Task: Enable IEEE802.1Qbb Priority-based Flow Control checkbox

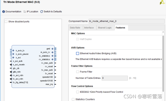Action: [77, 92]
